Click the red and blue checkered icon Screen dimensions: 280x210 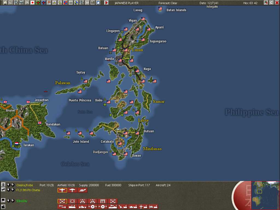65,3
